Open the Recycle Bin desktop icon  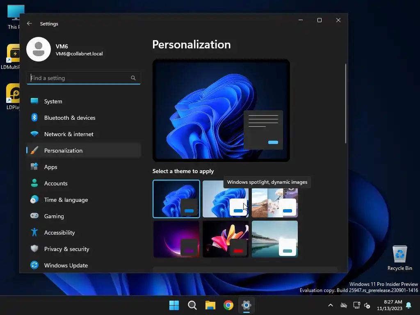tap(399, 258)
